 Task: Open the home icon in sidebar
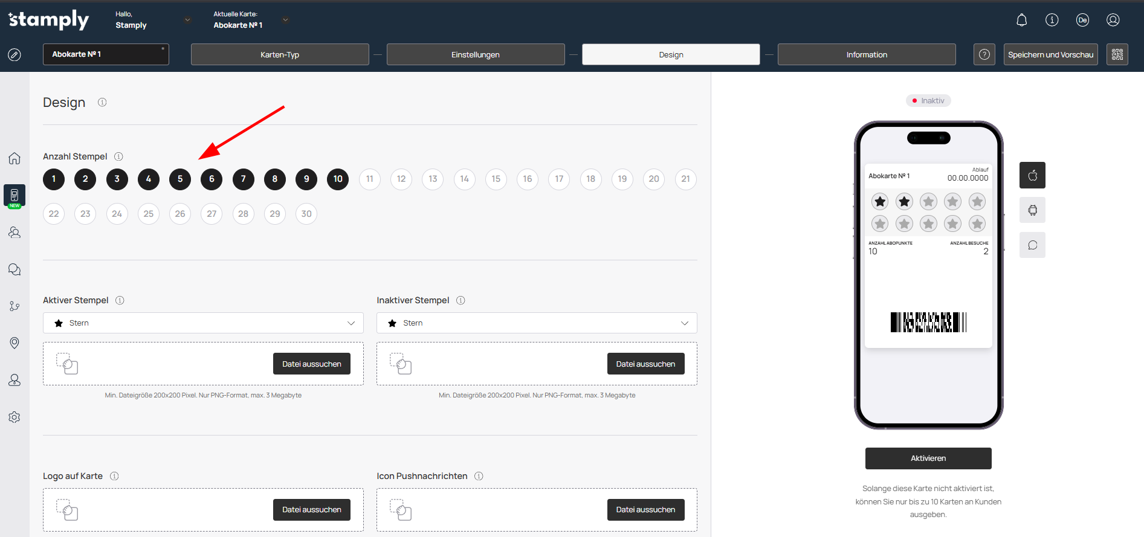point(15,158)
